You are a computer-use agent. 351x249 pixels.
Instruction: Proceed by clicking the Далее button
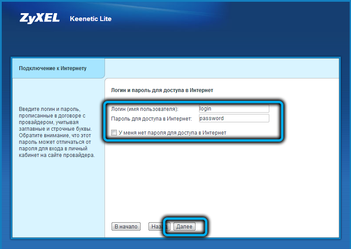(x=185, y=227)
